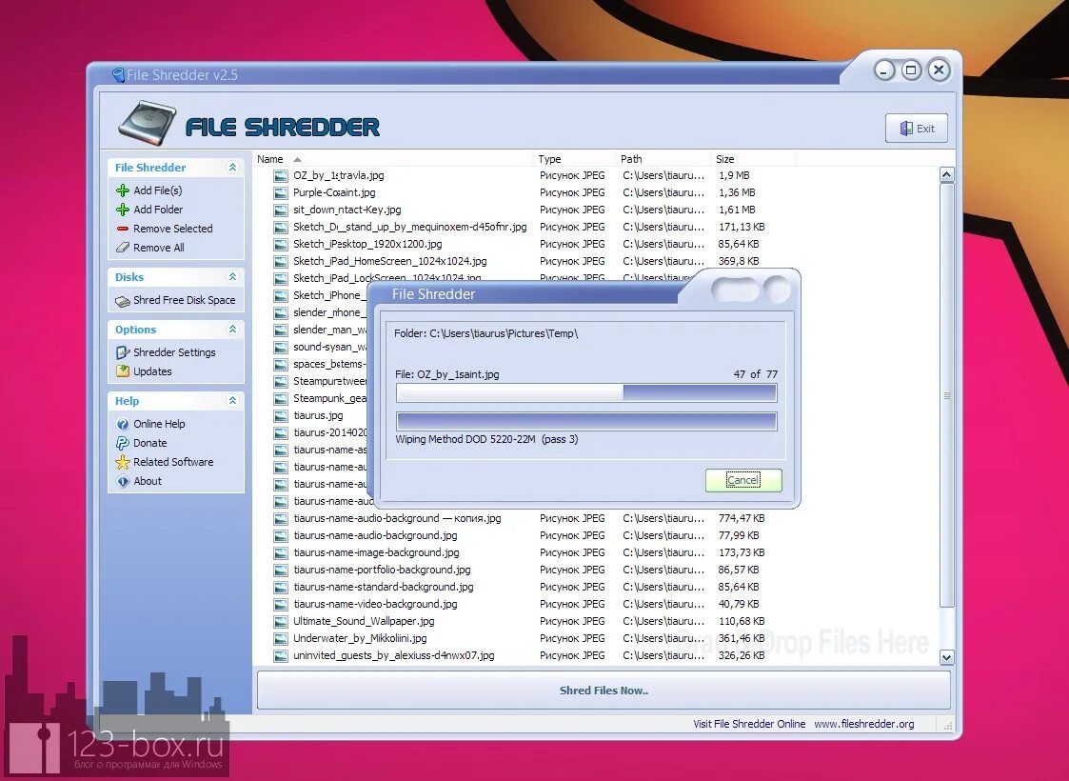Open Online Help entry
This screenshot has width=1069, height=781.
pos(160,424)
